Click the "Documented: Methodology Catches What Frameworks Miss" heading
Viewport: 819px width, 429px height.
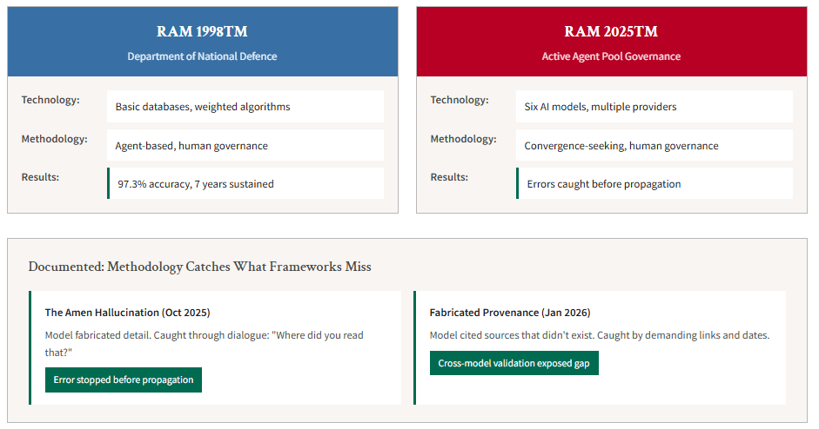click(199, 267)
